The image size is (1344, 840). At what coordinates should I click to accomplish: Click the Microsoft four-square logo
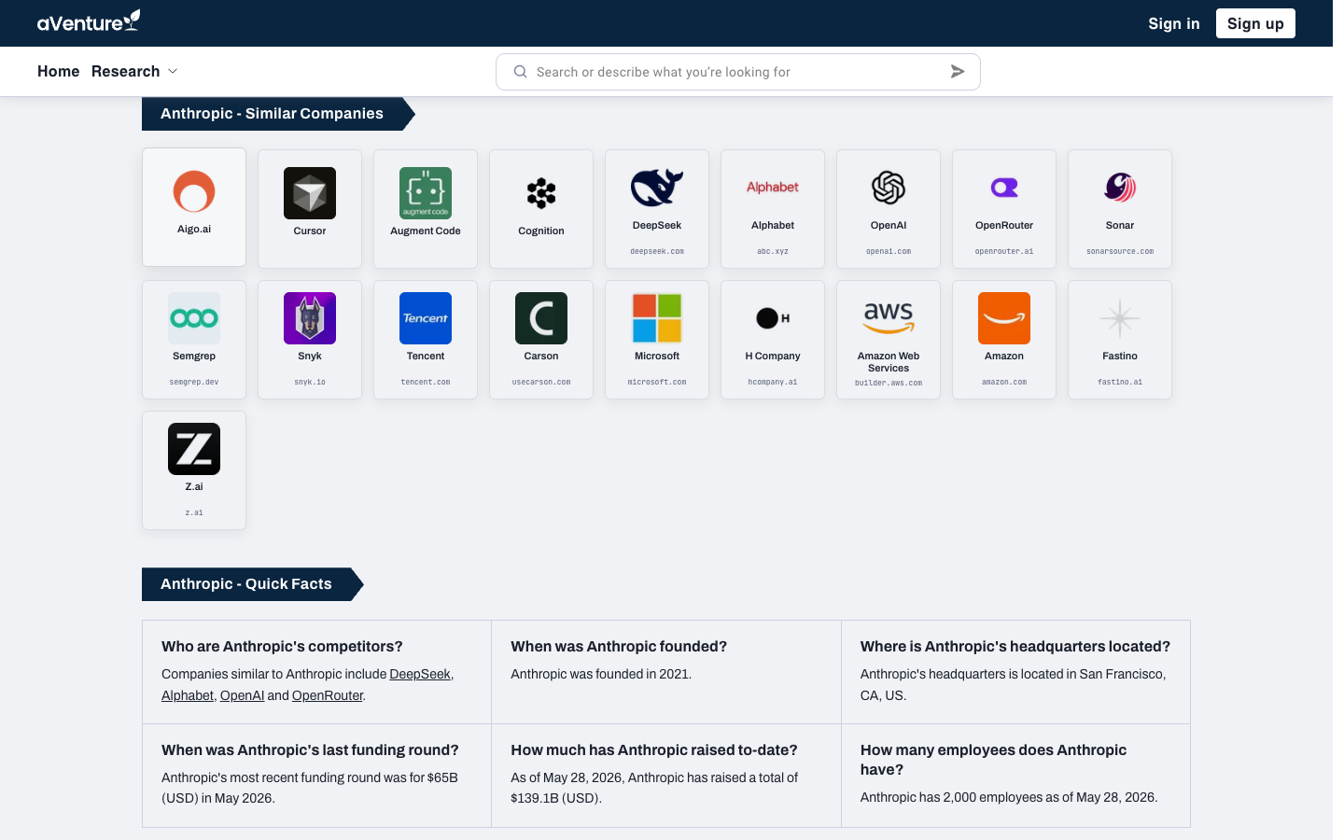coord(657,318)
